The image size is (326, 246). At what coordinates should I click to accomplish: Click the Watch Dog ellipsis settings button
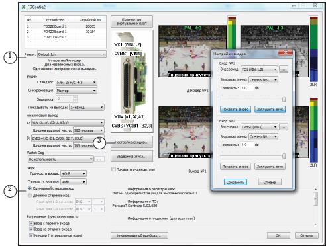click(x=99, y=159)
